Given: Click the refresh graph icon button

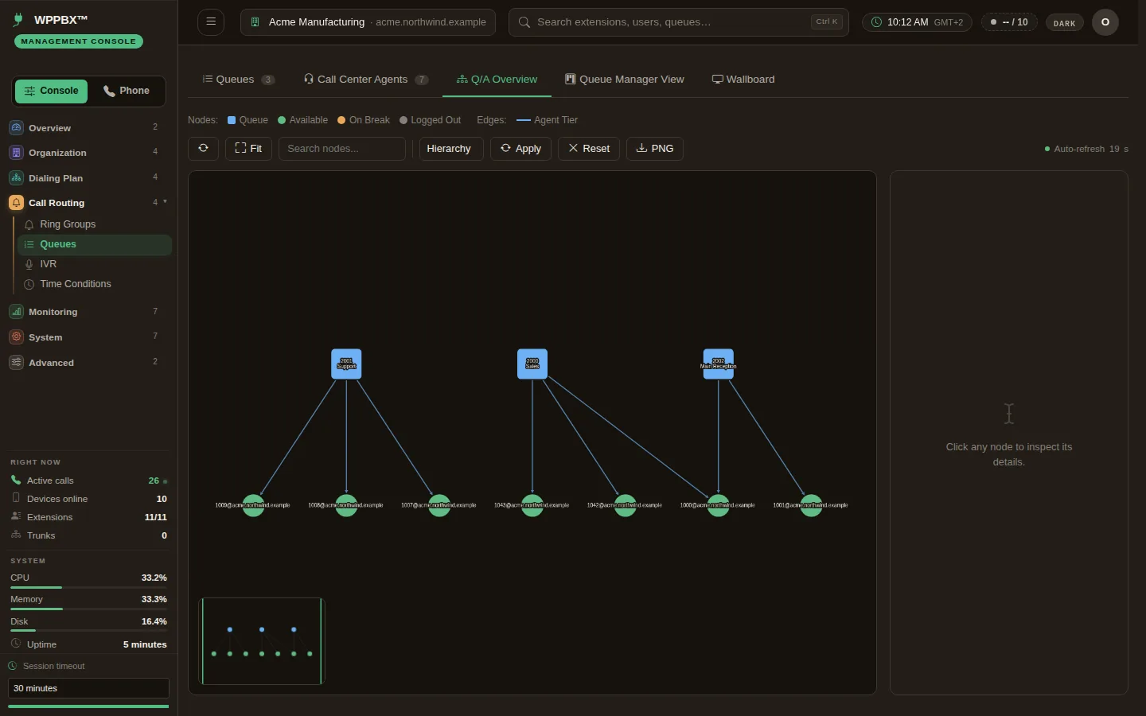Looking at the screenshot, I should [x=204, y=149].
